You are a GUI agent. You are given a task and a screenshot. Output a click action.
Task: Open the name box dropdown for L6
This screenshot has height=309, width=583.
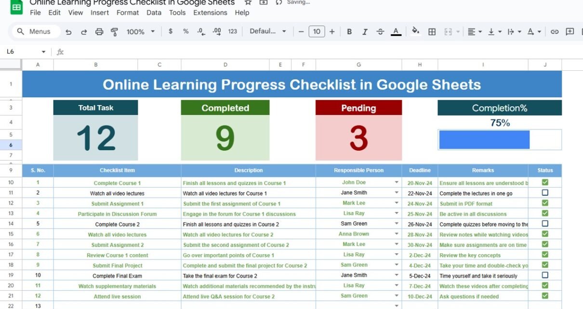(x=43, y=52)
